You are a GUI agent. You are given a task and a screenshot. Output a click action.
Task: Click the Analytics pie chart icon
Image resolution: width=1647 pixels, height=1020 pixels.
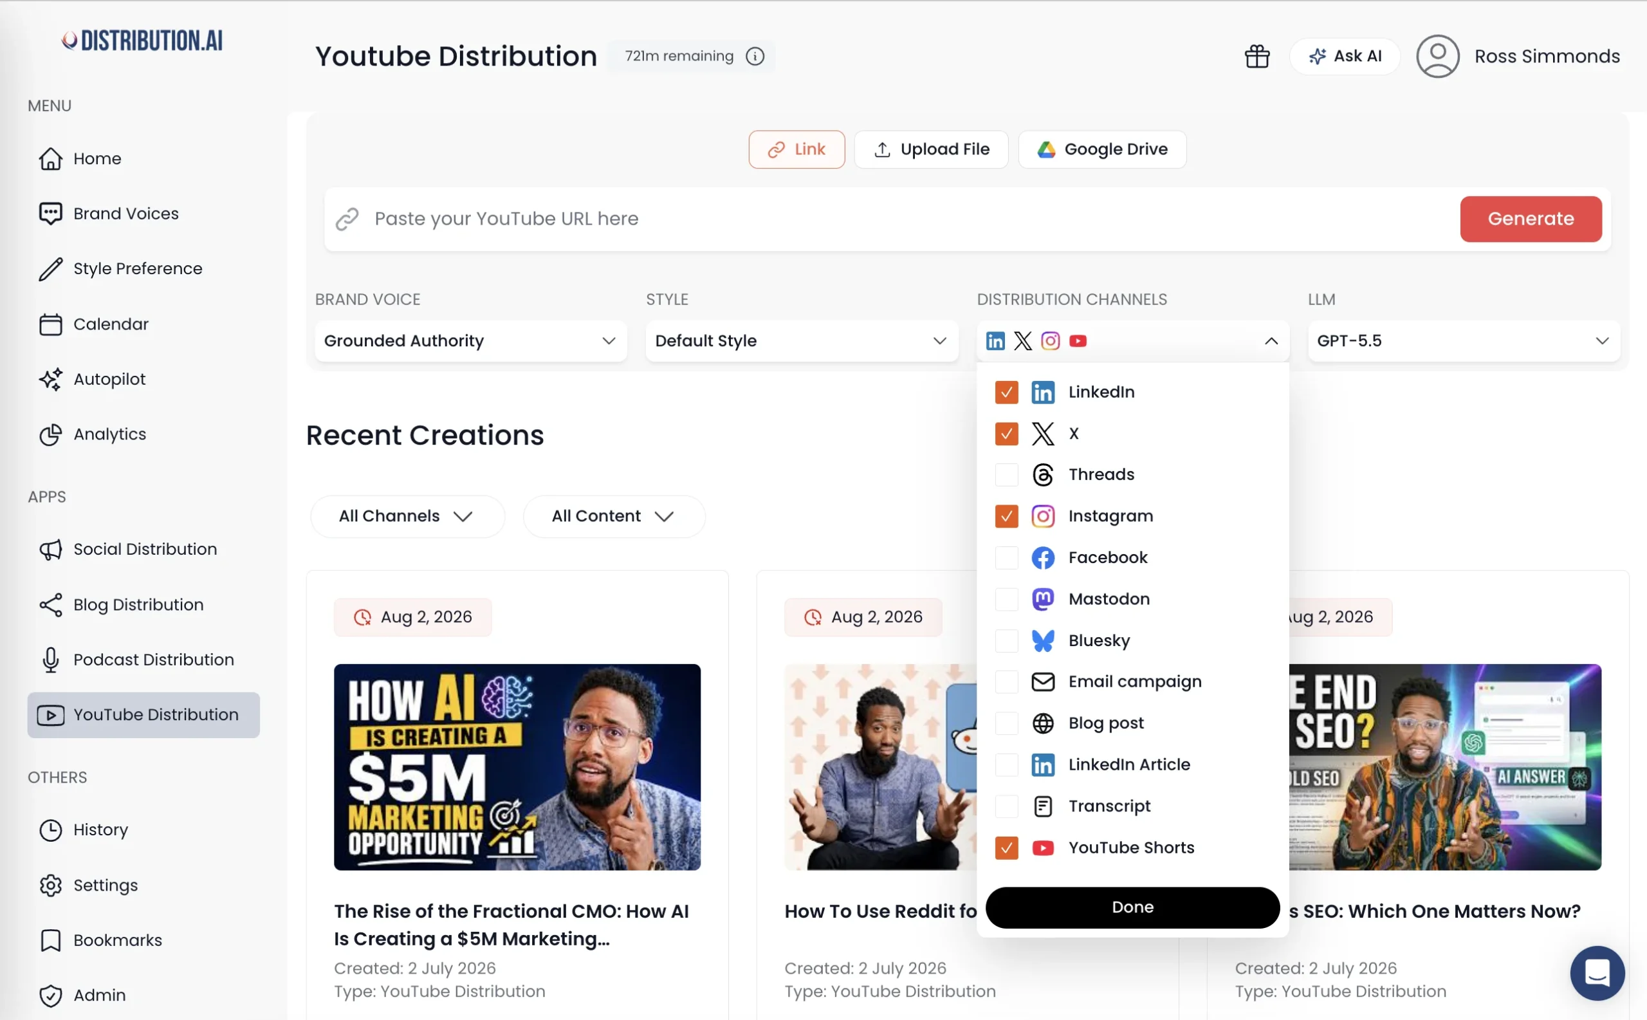pyautogui.click(x=51, y=434)
